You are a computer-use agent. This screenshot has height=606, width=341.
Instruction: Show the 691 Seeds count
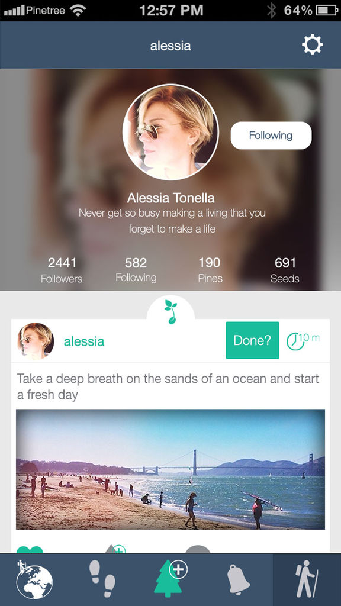click(x=285, y=270)
